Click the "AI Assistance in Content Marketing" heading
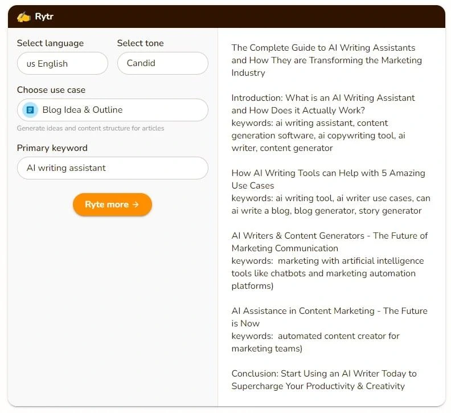 (x=329, y=317)
